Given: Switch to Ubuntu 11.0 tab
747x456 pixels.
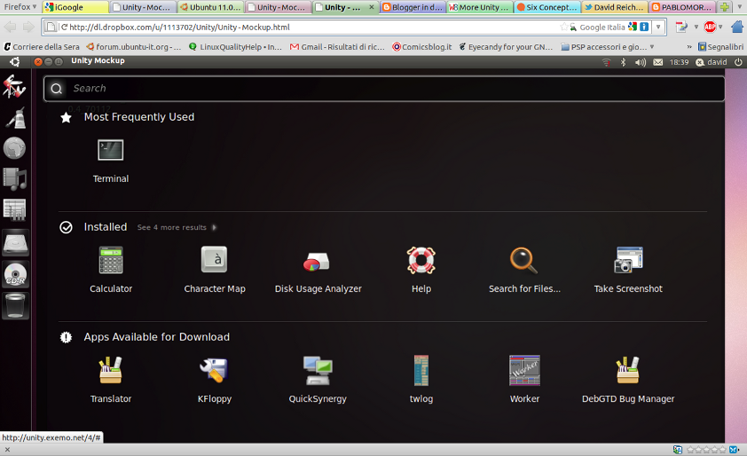Looking at the screenshot, I should pyautogui.click(x=210, y=7).
